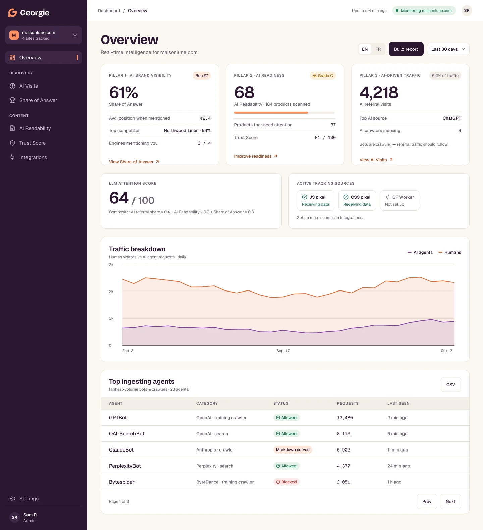
Task: Click the Georgie logo icon
Action: pyautogui.click(x=12, y=13)
